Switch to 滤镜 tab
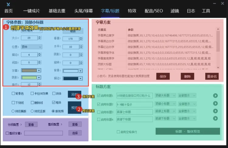The image size is (228, 148). tap(175, 11)
